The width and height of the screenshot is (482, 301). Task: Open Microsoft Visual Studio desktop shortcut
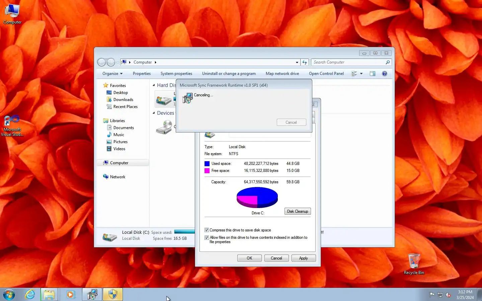pyautogui.click(x=12, y=125)
